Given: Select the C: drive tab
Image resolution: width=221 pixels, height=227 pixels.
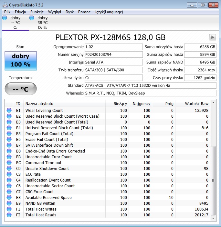Looking at the screenshot, I should [16, 23].
